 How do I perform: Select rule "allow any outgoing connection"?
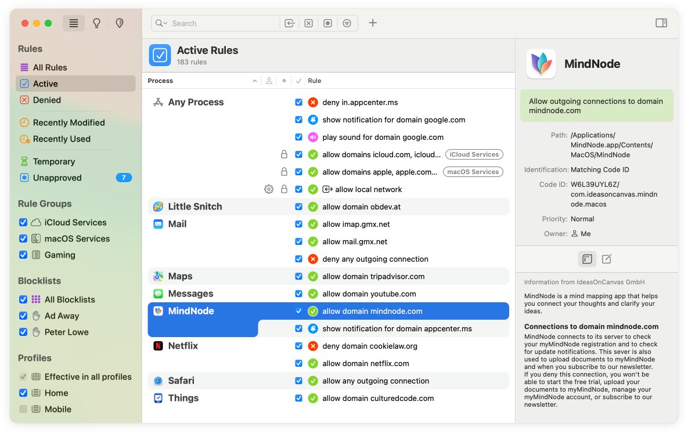point(376,381)
